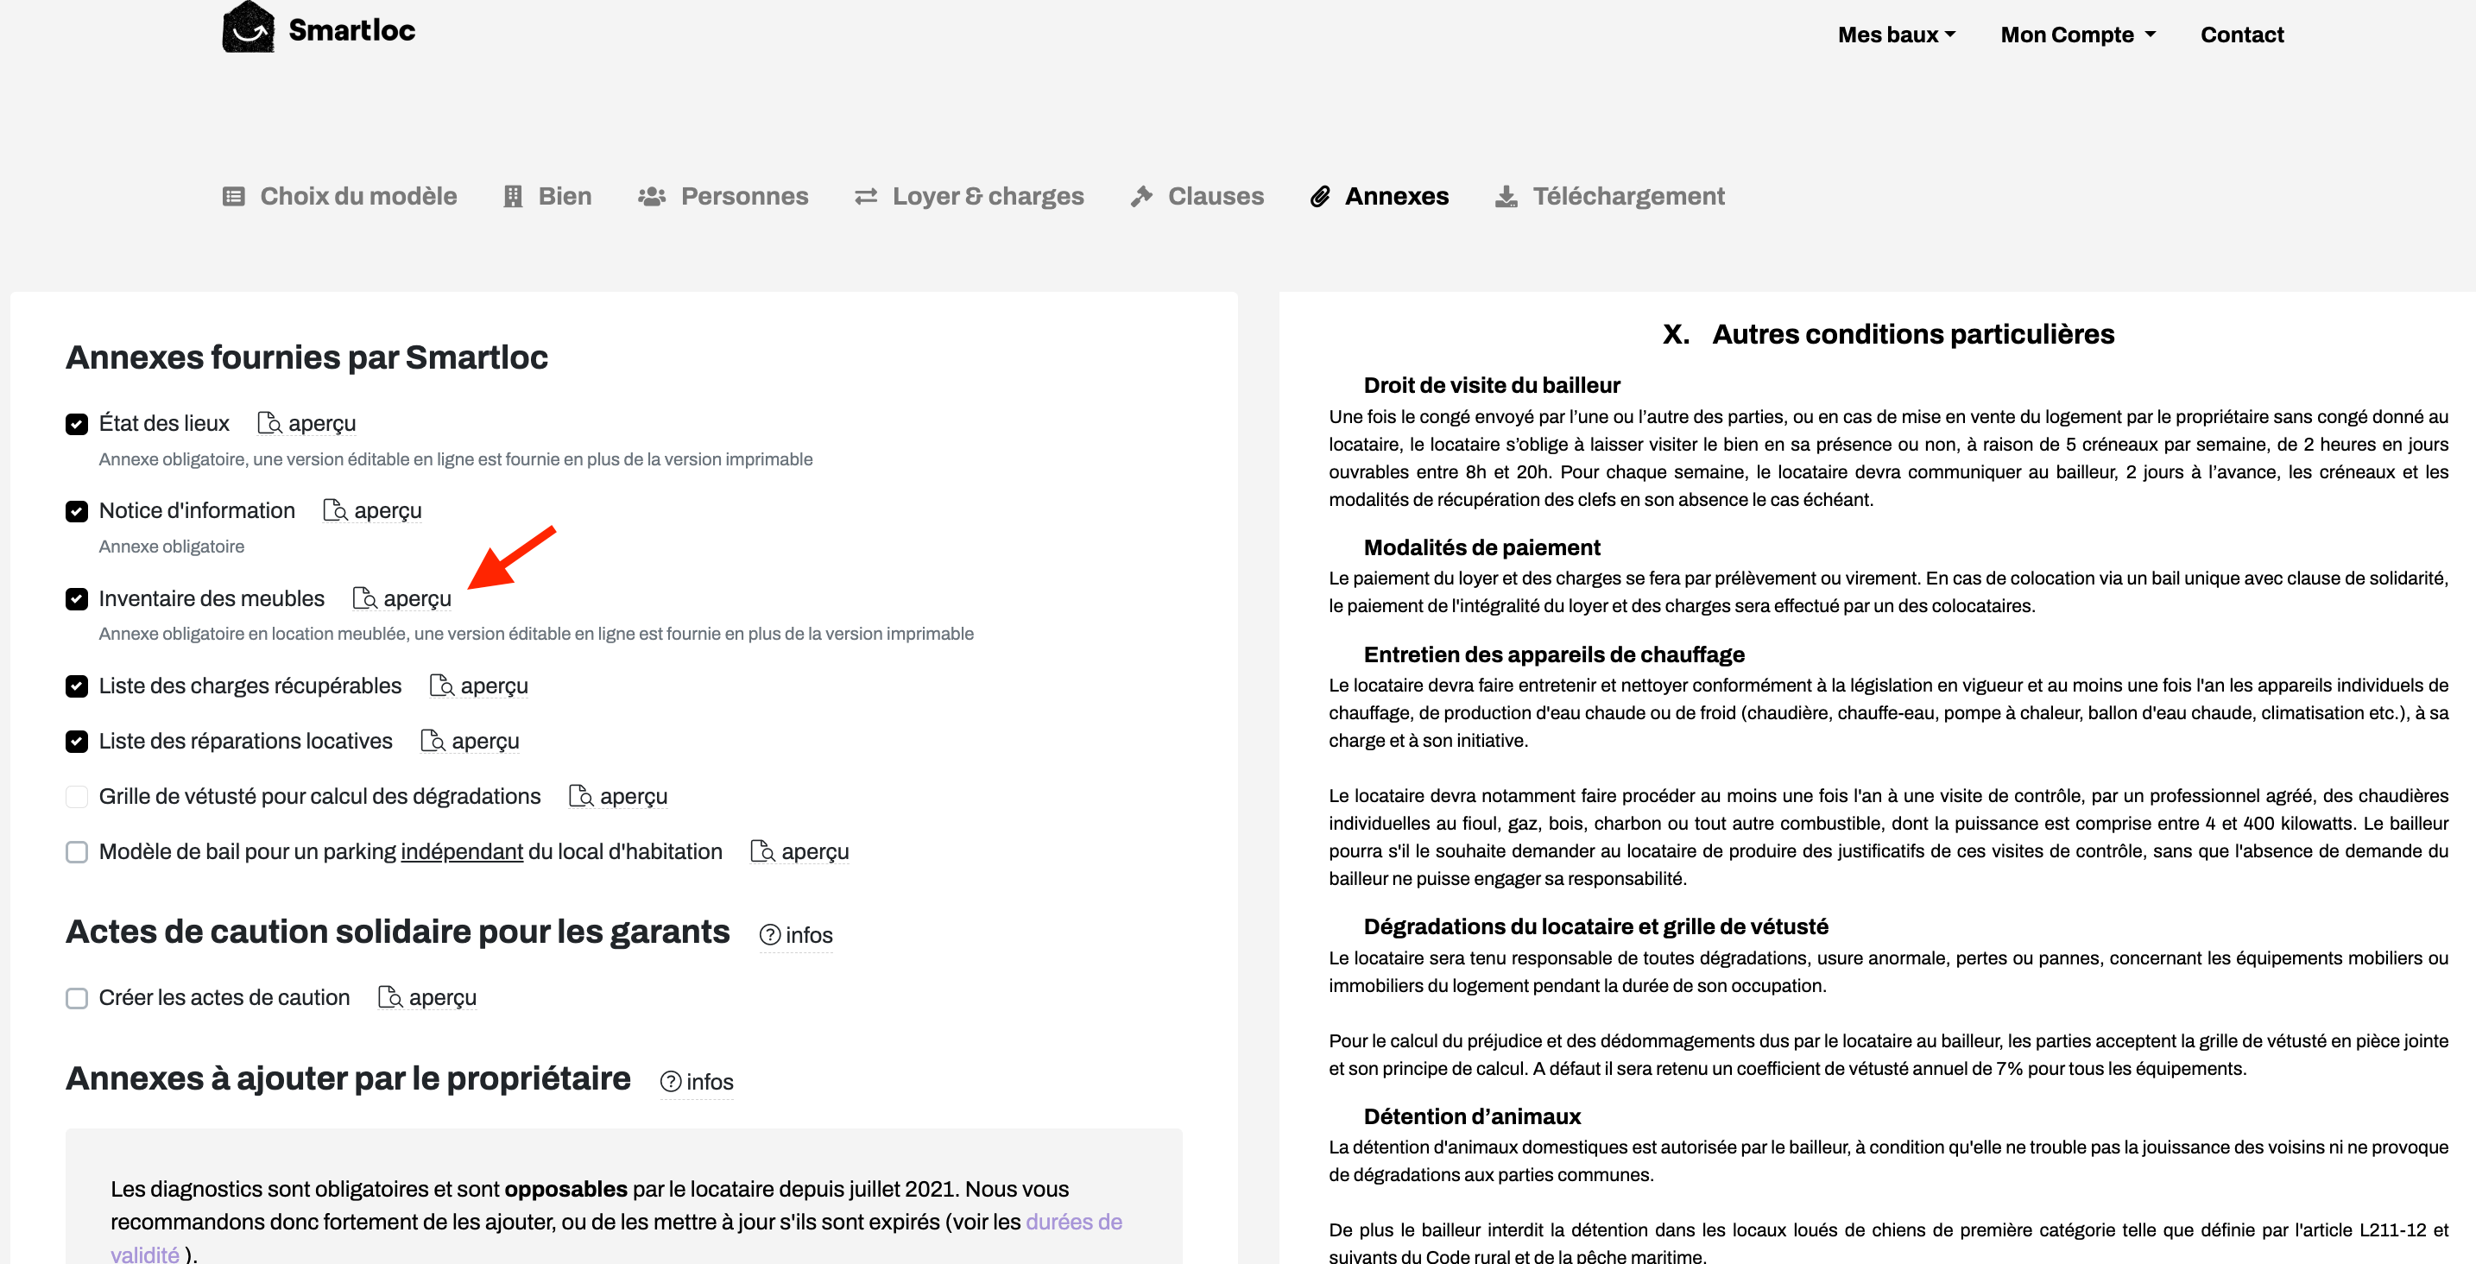This screenshot has width=2476, height=1264.
Task: Uncheck the État des lieux checkbox
Action: 77,424
